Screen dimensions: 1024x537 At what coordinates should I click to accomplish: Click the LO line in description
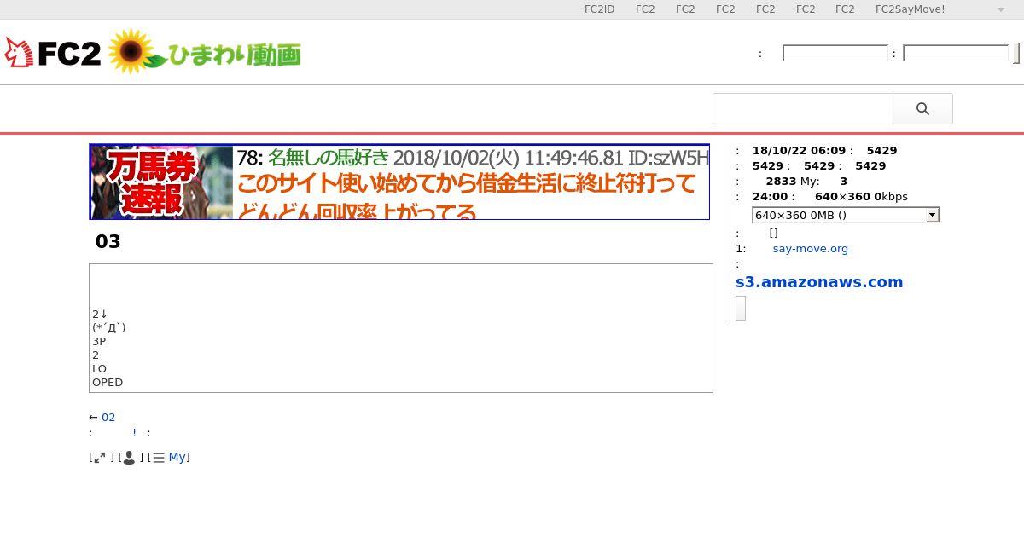point(99,369)
